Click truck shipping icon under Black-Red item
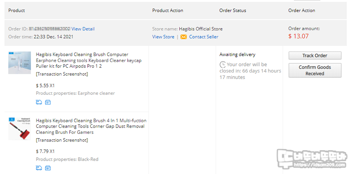Image resolution: width=352 pixels, height=174 pixels. pyautogui.click(x=39, y=168)
